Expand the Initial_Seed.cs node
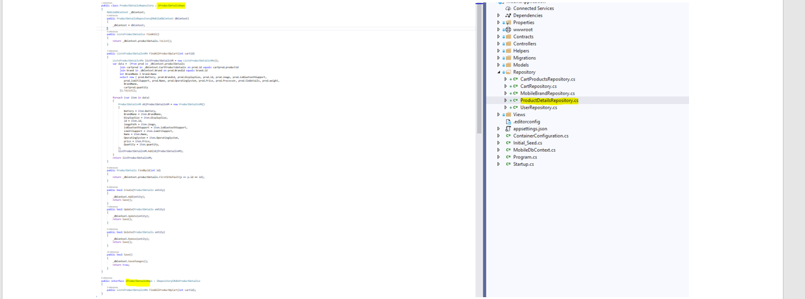The width and height of the screenshot is (805, 299). pos(499,143)
